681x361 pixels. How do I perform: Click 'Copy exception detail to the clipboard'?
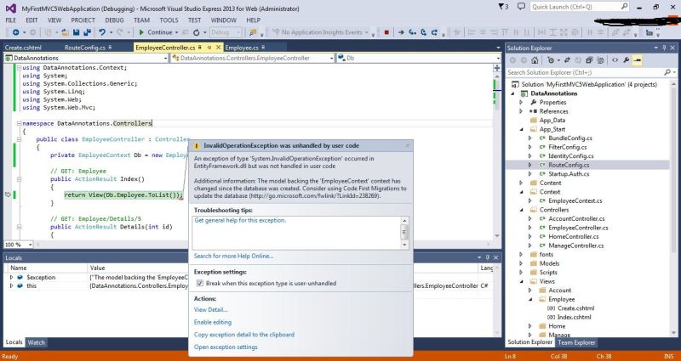click(244, 335)
